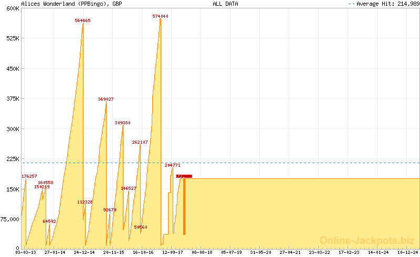Click the 600K y-axis label
Image resolution: width=420 pixels, height=257 pixels.
12,8
